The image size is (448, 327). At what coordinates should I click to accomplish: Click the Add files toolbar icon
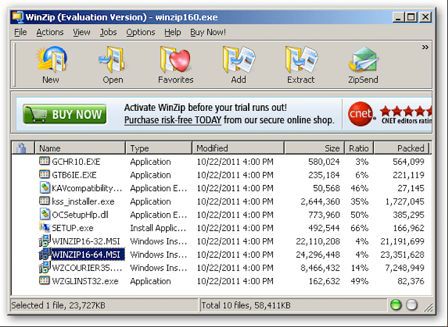pyautogui.click(x=238, y=59)
